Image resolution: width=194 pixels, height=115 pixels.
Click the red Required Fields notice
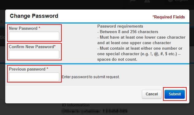point(169,17)
